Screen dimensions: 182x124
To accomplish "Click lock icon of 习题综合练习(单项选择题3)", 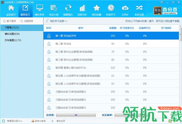I will pos(49,108).
